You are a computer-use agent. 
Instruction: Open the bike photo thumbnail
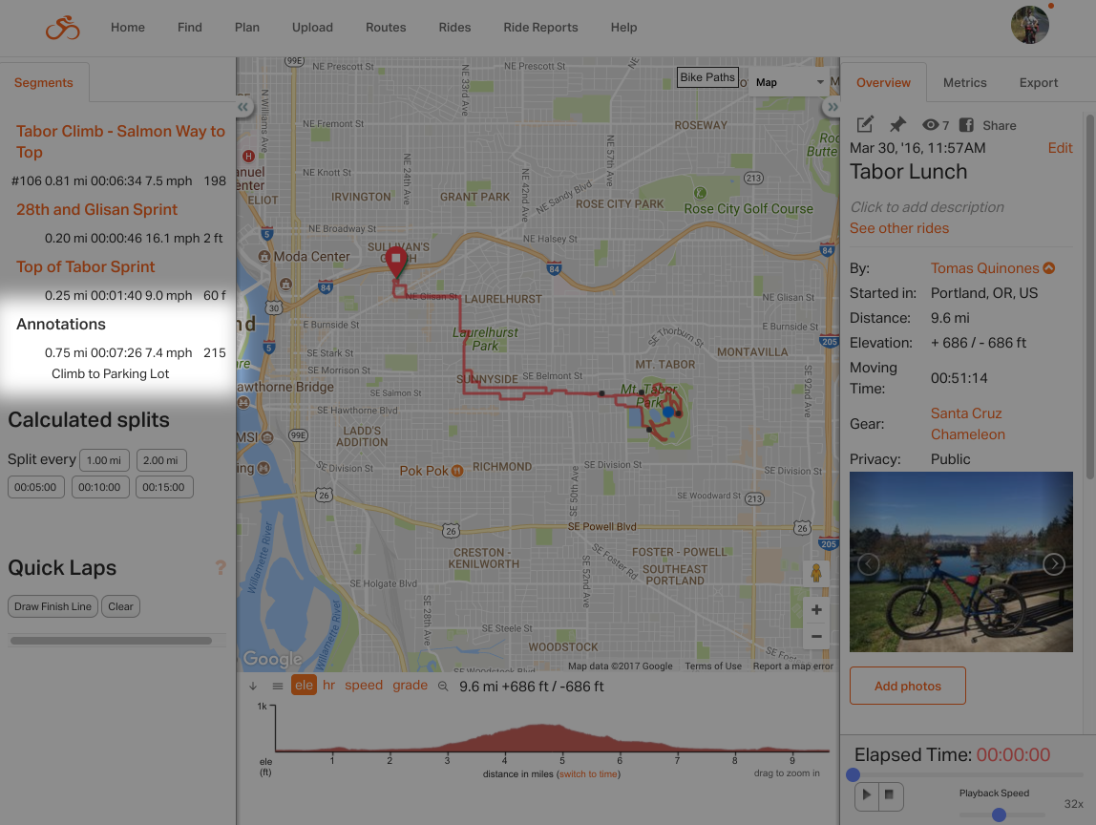[x=961, y=562]
